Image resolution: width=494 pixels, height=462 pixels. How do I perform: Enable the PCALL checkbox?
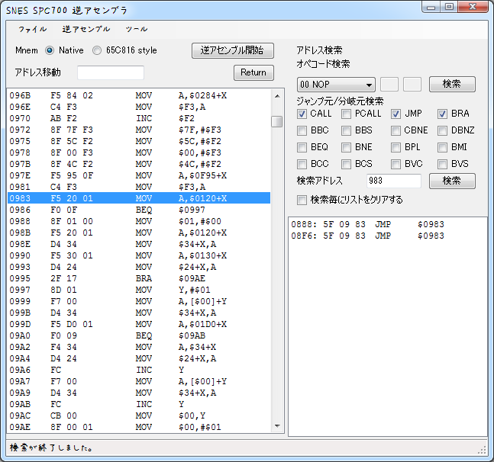point(346,114)
